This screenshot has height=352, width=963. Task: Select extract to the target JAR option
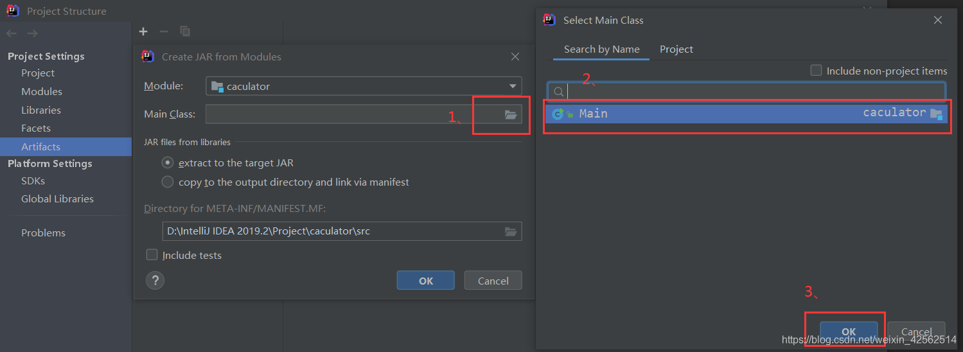tap(168, 163)
